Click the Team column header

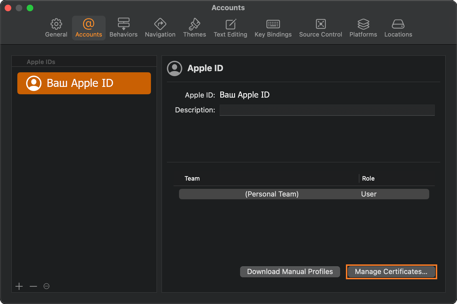pos(192,178)
